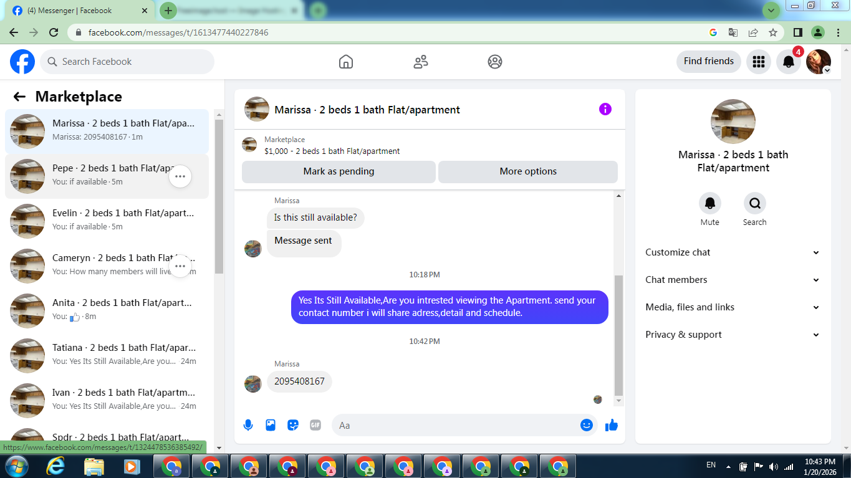851x478 pixels.
Task: Open the options menu on Pepe's conversation
Action: pos(180,176)
